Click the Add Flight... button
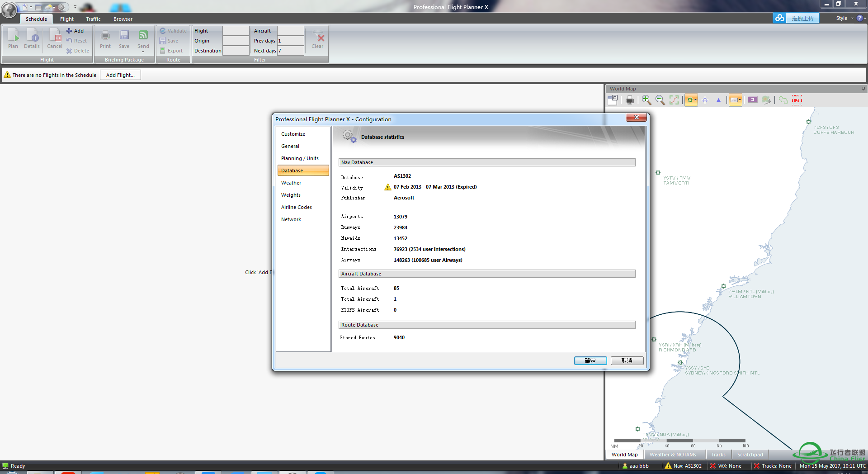This screenshot has height=474, width=868. coord(120,75)
